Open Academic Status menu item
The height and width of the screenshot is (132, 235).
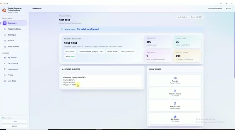click(14, 29)
